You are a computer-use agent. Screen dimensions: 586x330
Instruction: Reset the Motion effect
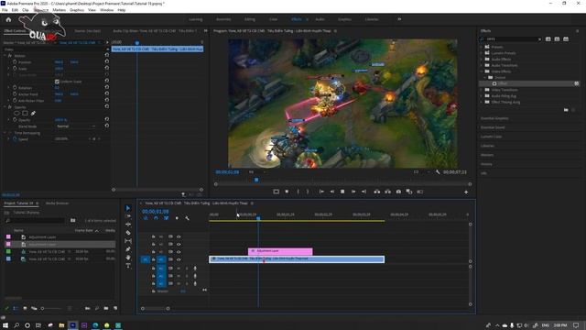pyautogui.click(x=107, y=55)
